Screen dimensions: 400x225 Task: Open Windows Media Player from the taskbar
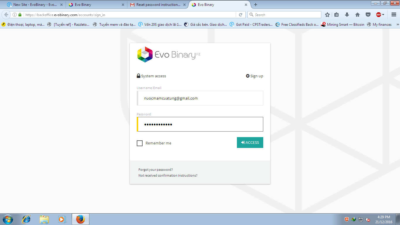pos(62,219)
